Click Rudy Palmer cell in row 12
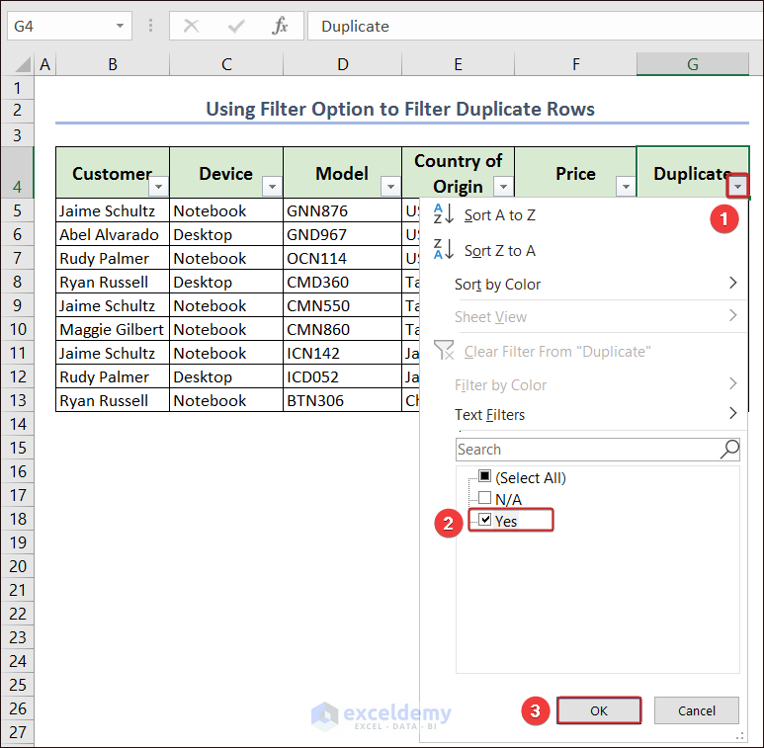Image resolution: width=764 pixels, height=748 pixels. pos(113,376)
